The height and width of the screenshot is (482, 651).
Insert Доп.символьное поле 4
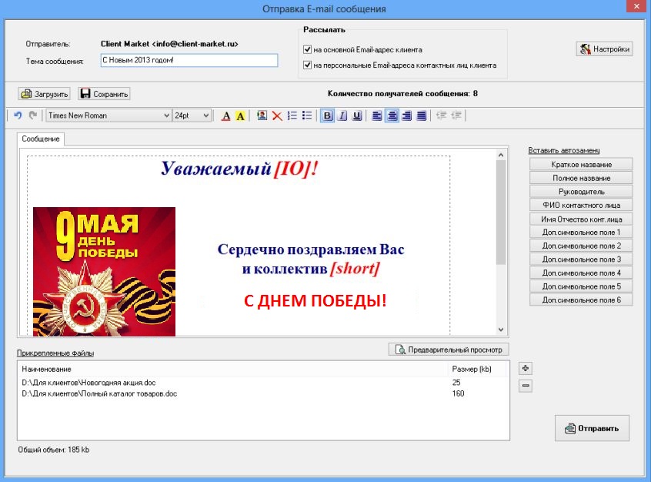coord(581,273)
